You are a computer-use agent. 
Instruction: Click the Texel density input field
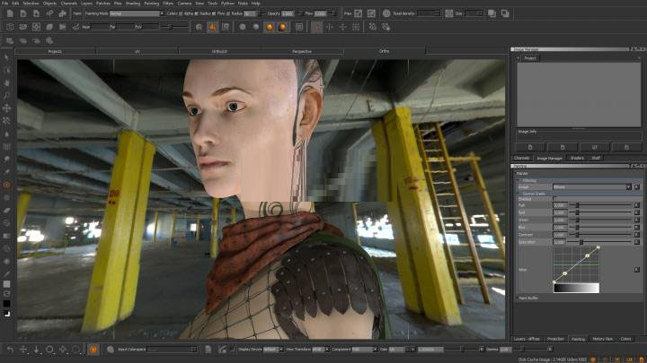coord(429,13)
